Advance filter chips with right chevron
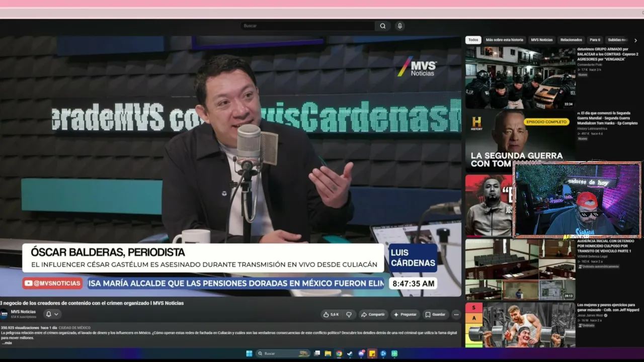Screen dimensions: 644x362 point(635,40)
